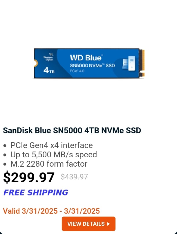Click the arrow icon in the VIEW DETAILS button
The width and height of the screenshot is (177, 234).
click(x=109, y=224)
